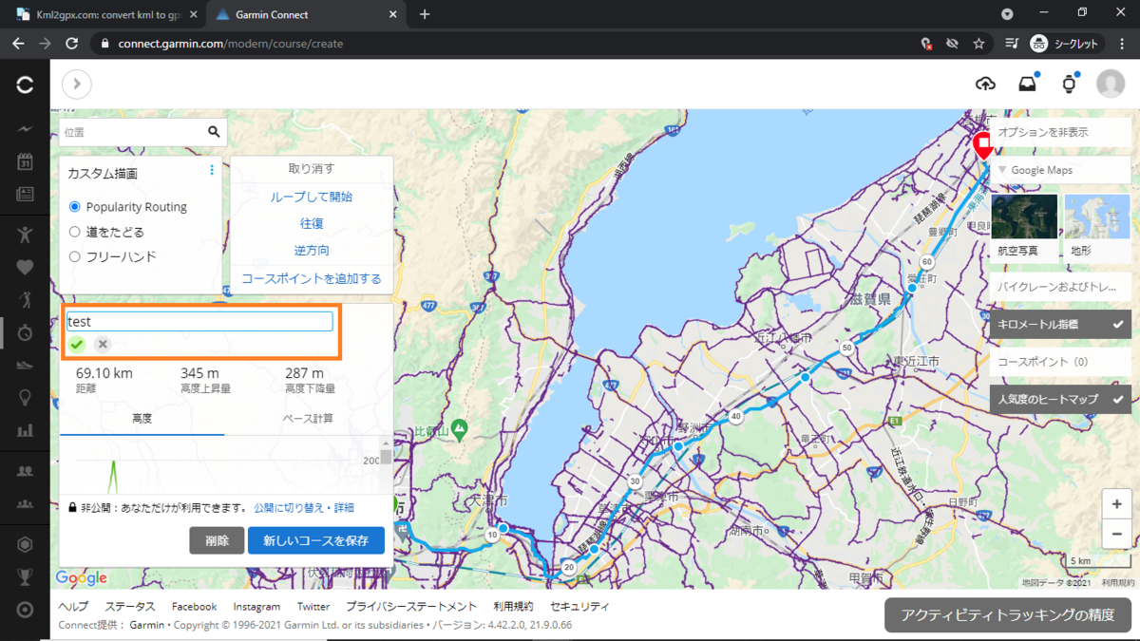Viewport: 1140px width, 641px height.
Task: Open the activities person icon in sidebar
Action: (x=25, y=234)
